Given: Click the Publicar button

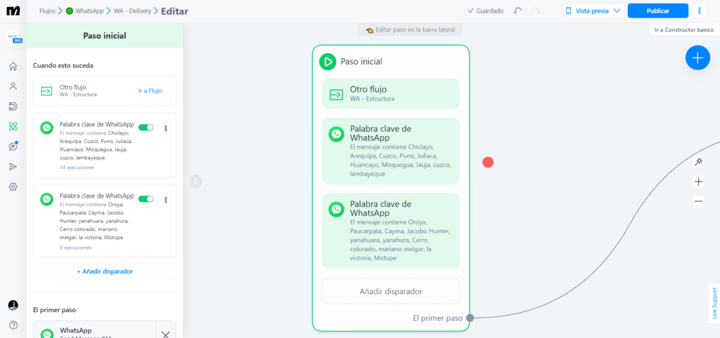Looking at the screenshot, I should (657, 11).
